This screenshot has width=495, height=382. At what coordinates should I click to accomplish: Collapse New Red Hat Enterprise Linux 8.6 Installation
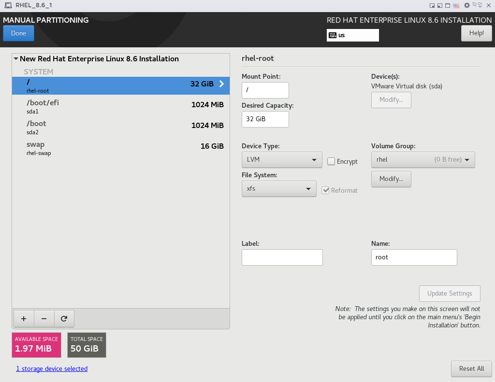pos(16,58)
